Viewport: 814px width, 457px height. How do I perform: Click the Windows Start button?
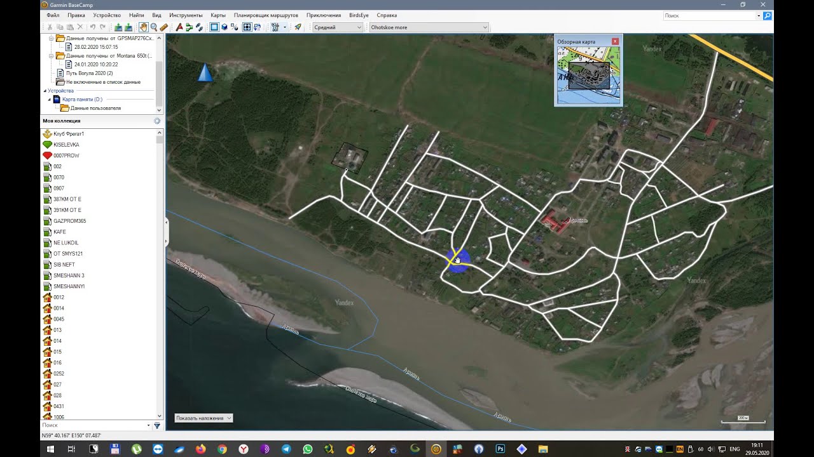(50, 449)
